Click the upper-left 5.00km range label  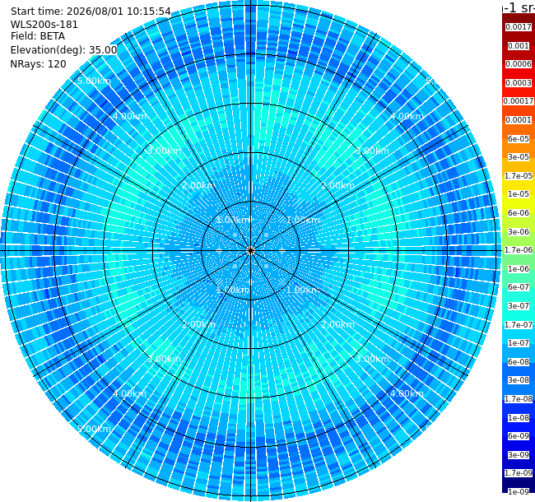pyautogui.click(x=94, y=81)
